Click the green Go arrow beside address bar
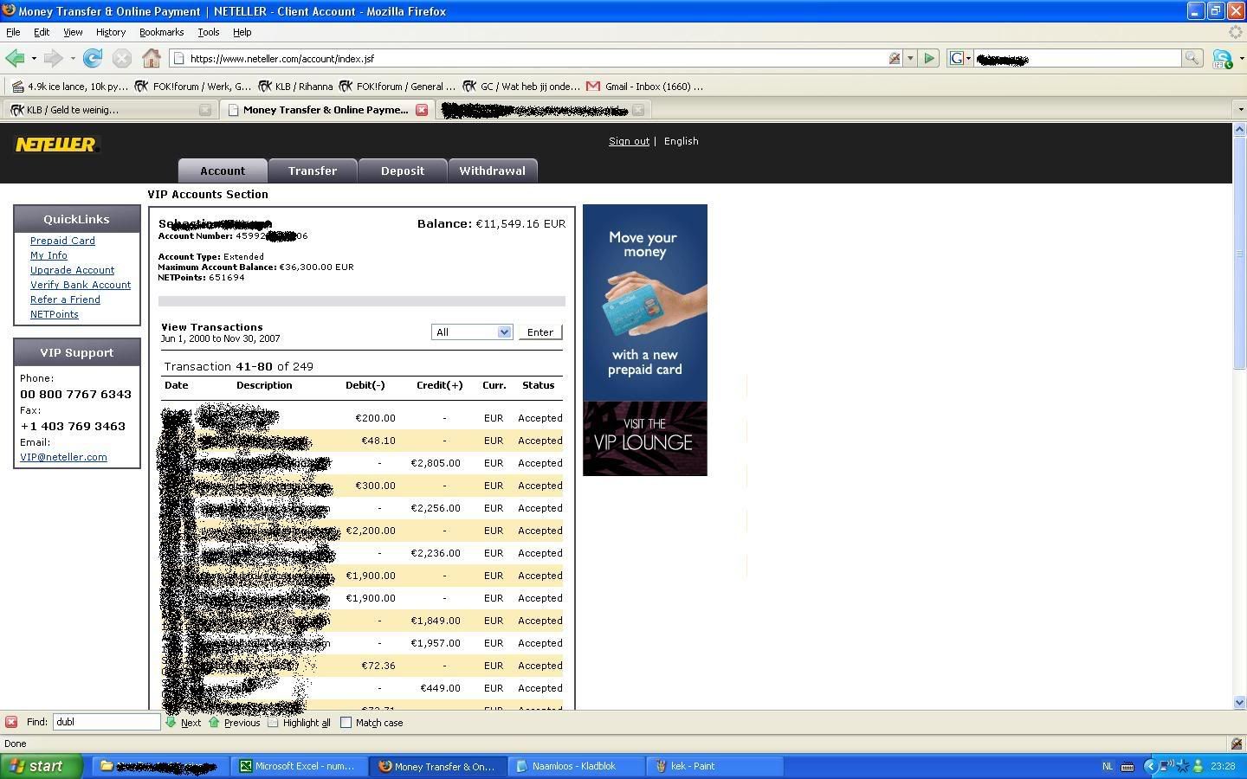1247x779 pixels. [x=929, y=58]
